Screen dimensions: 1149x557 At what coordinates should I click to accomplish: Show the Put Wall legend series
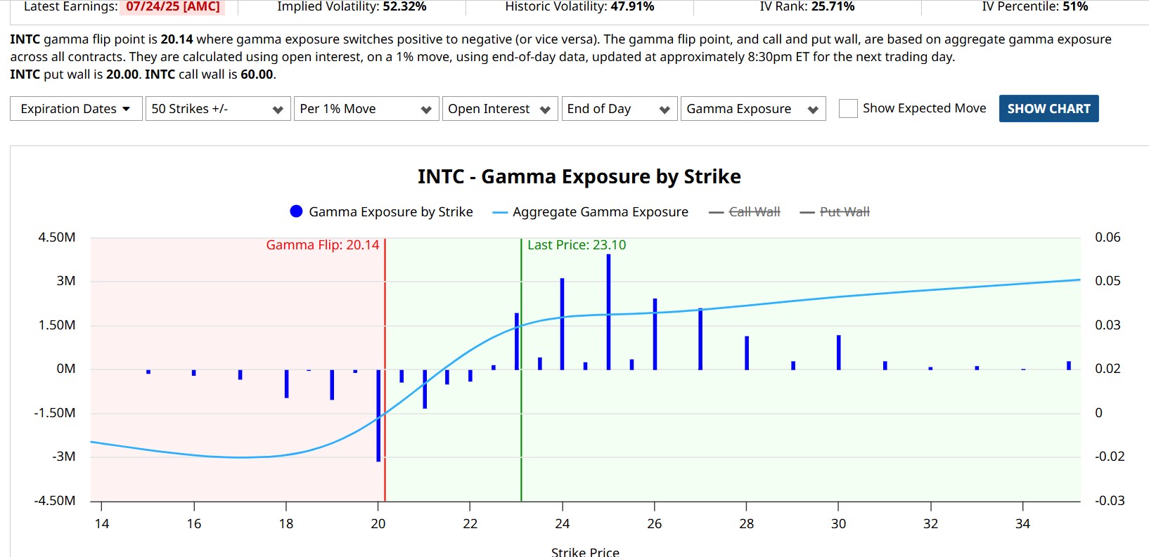pyautogui.click(x=835, y=212)
